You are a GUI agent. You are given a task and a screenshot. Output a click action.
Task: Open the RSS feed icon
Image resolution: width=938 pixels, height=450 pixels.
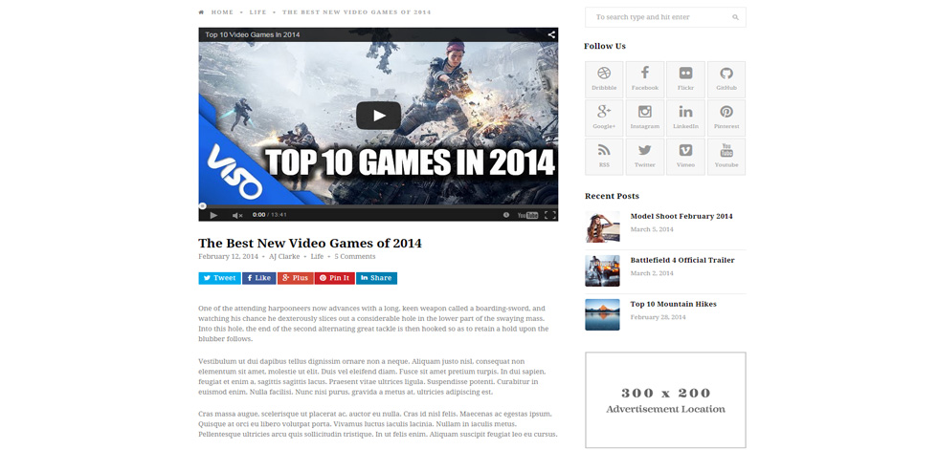tap(604, 157)
